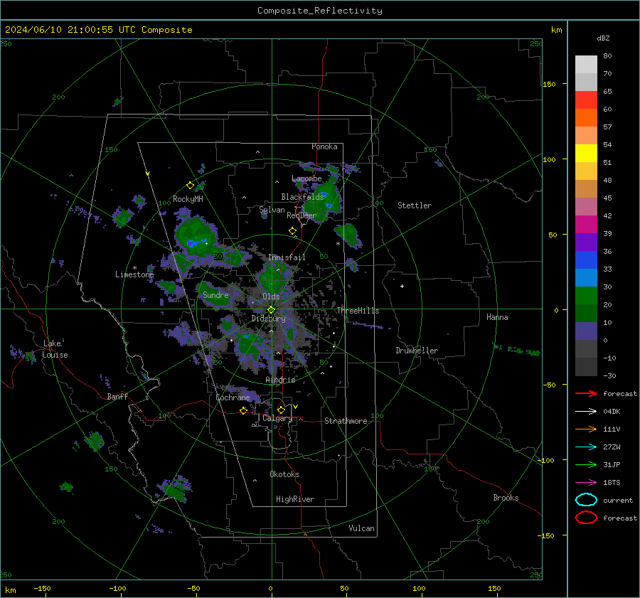Viewport: 640px width, 598px height.
Task: Click the Stettler city label
Action: tap(415, 205)
